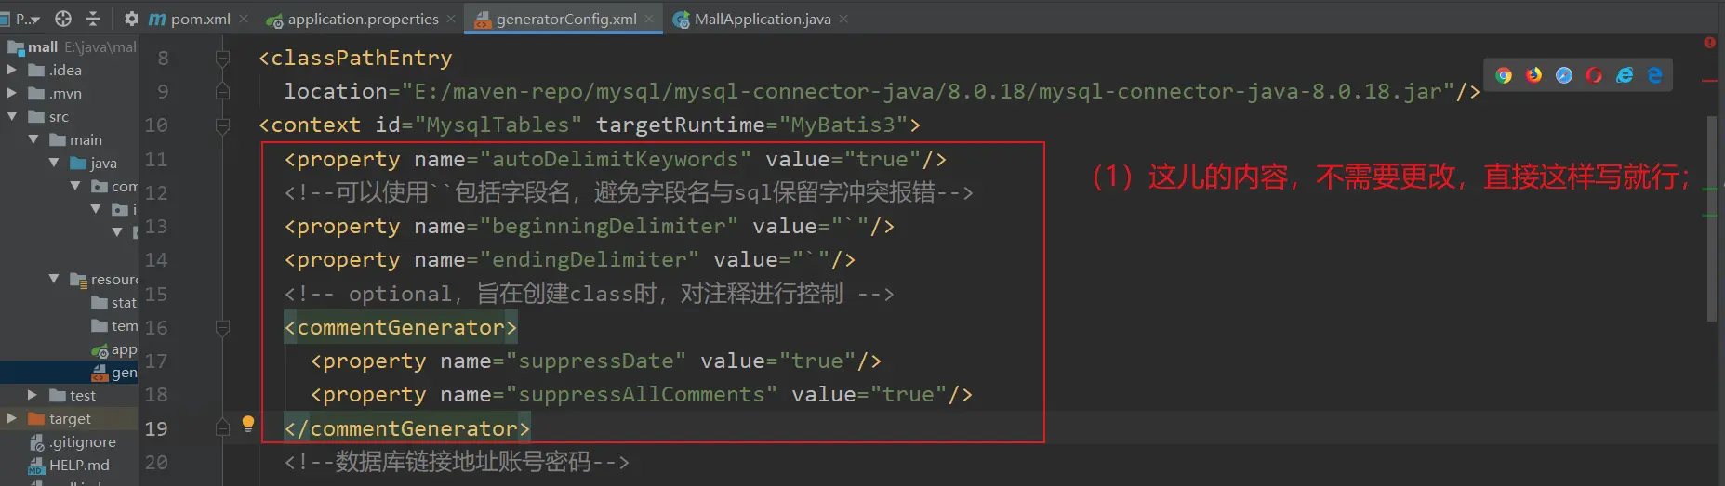
Task: Click the collapse all icon in project panel
Action: coord(93,19)
